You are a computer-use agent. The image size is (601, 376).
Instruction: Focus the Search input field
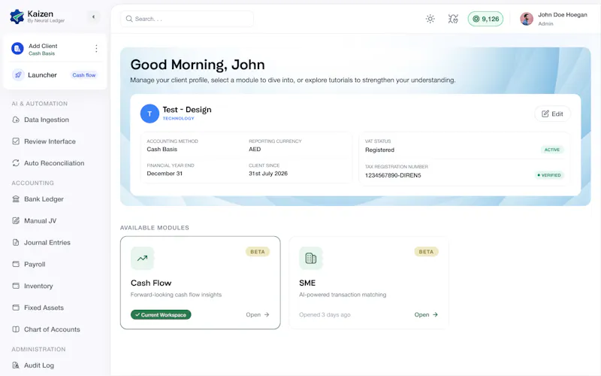(x=187, y=19)
